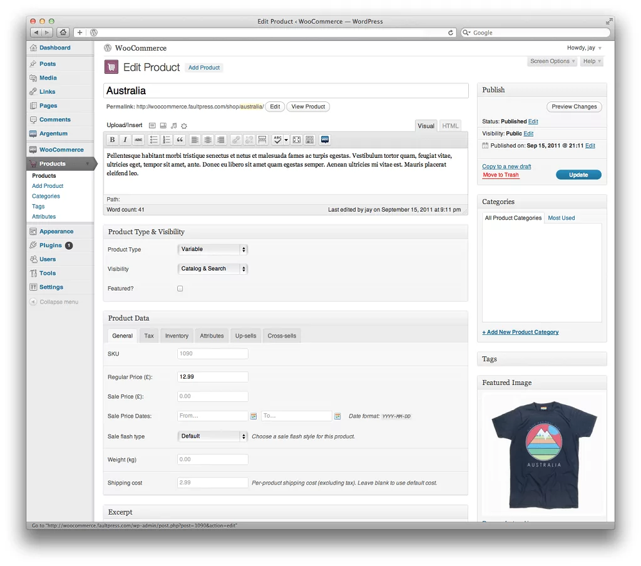The width and height of the screenshot is (641, 566).
Task: Click the WooCommerce shortcode button in the editor
Action: point(325,140)
